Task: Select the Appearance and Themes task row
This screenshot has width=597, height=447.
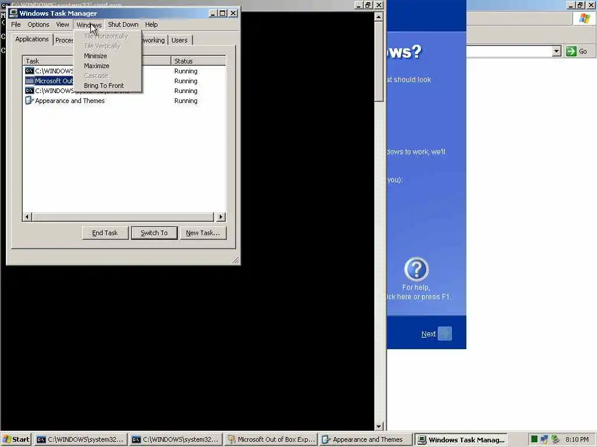Action: point(124,101)
